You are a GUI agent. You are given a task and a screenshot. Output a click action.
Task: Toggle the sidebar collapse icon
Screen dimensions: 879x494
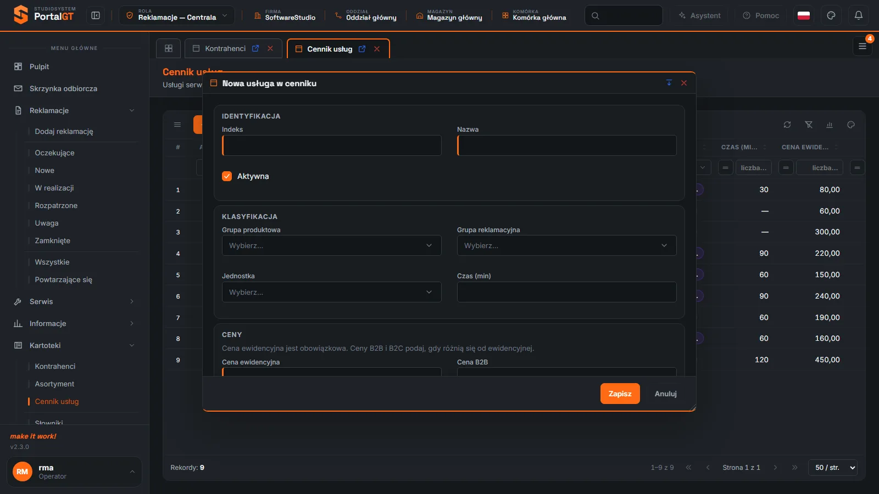tap(96, 15)
